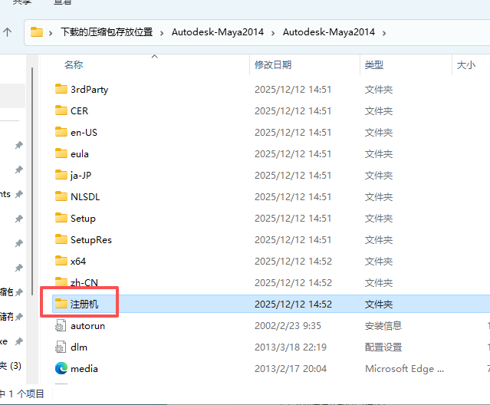This screenshot has height=405, width=490.
Task: Select the ja-JP folder icon
Action: pos(61,175)
